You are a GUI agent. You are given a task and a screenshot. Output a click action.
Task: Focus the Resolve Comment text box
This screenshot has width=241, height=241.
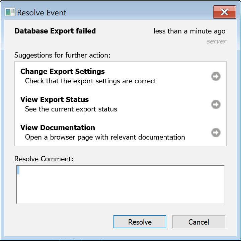[x=120, y=184]
